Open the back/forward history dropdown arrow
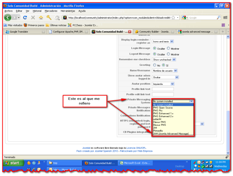This screenshot has width=233, height=176. (x=19, y=18)
